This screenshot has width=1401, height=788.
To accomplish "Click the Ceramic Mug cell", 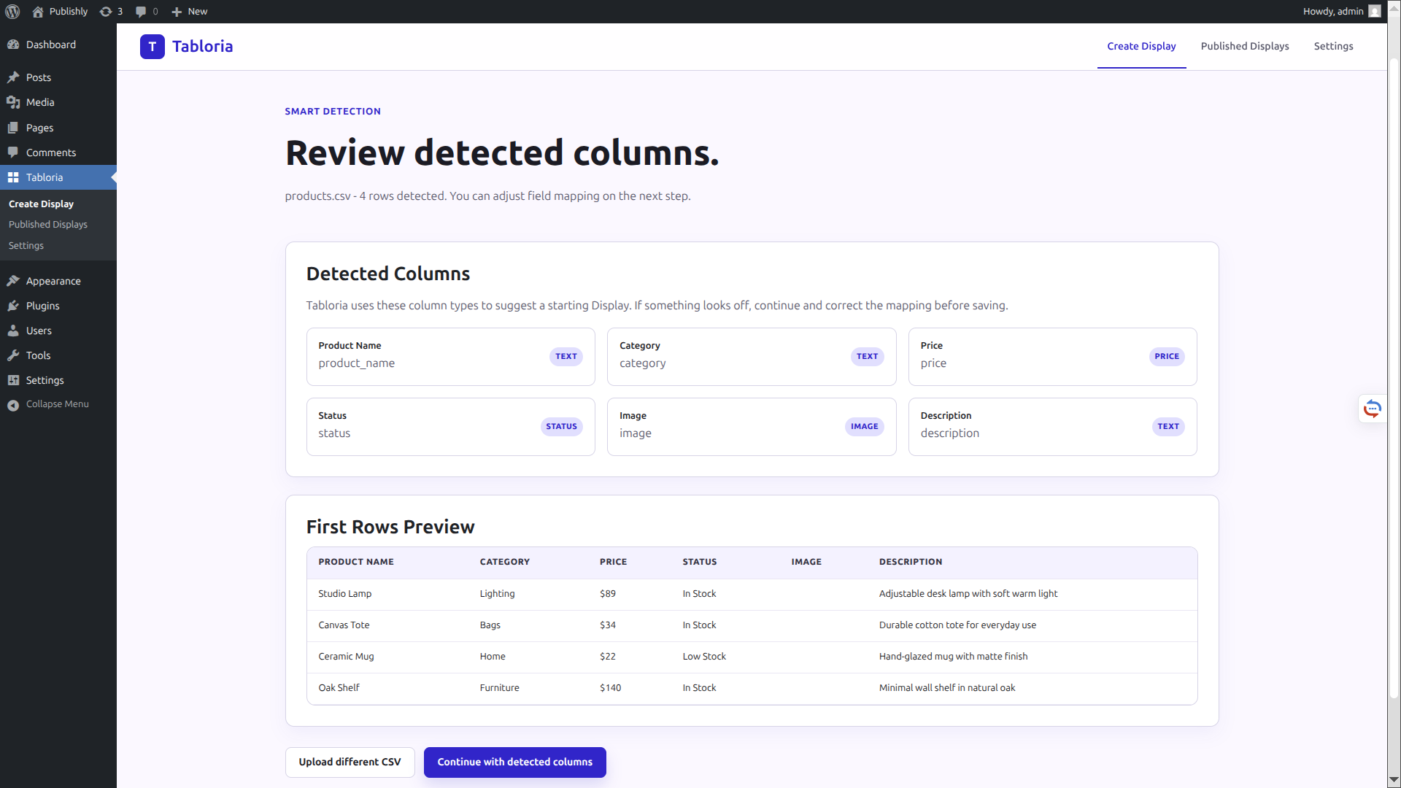I will coord(346,657).
